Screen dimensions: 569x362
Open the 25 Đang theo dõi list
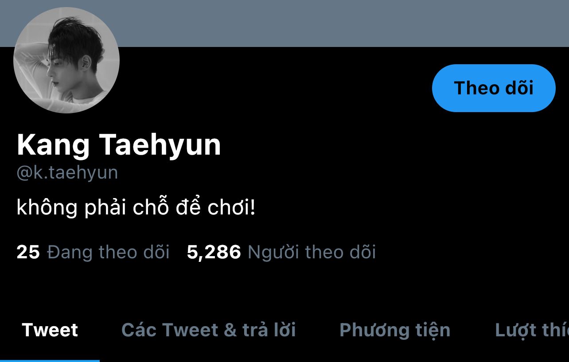pyautogui.click(x=93, y=252)
